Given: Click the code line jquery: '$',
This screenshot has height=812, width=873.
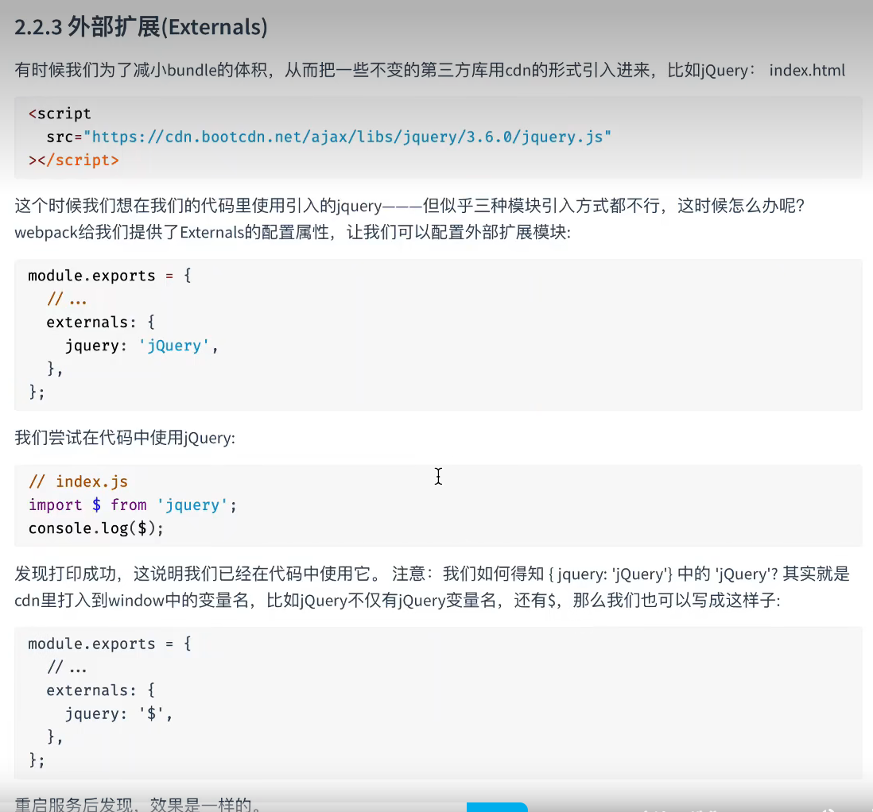Looking at the screenshot, I should [x=119, y=713].
